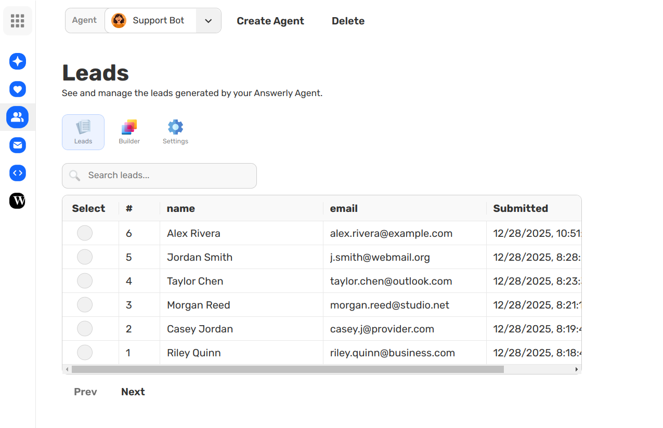This screenshot has width=663, height=428.
Task: Open the envelope mail sidebar icon
Action: click(18, 145)
